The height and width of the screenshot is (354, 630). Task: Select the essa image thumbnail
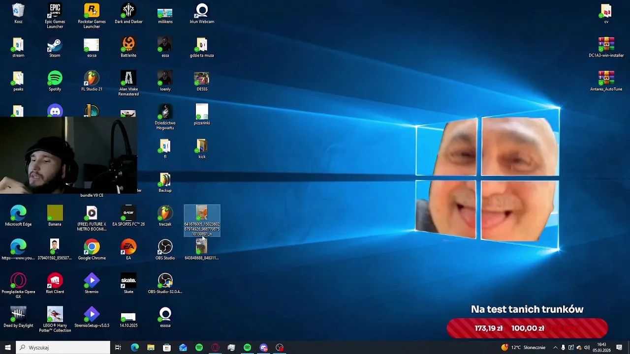(x=165, y=48)
